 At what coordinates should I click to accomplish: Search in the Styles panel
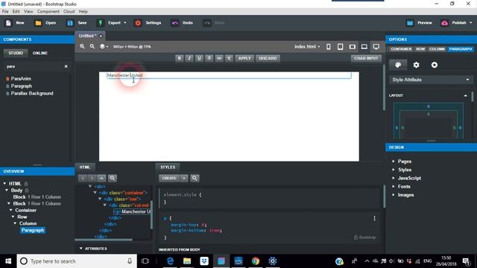(195, 178)
